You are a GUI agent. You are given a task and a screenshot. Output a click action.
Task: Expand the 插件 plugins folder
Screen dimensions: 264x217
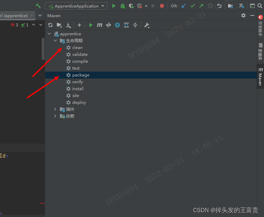coord(55,109)
